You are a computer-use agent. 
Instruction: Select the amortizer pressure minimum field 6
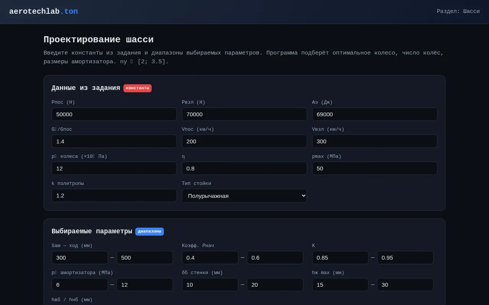click(x=80, y=285)
